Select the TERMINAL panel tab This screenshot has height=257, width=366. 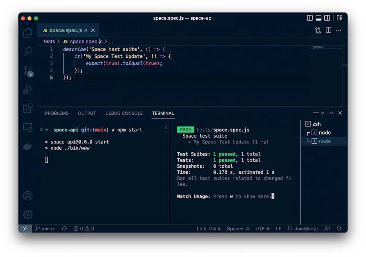163,113
